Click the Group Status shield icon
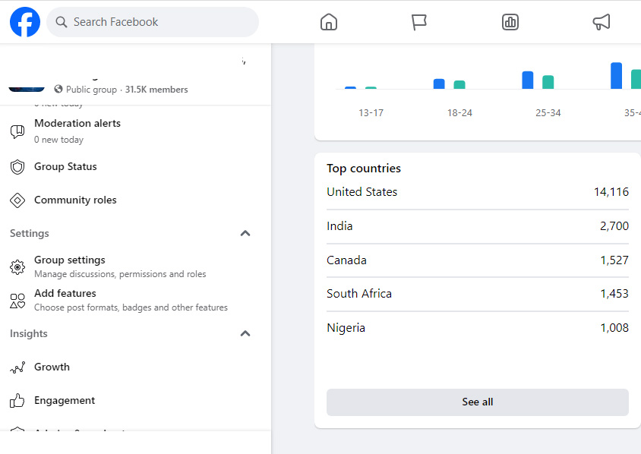The image size is (641, 454). (x=17, y=167)
